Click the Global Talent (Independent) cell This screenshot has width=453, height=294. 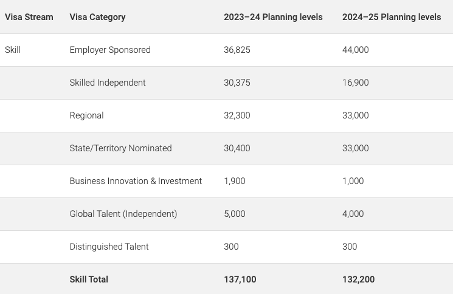point(123,214)
